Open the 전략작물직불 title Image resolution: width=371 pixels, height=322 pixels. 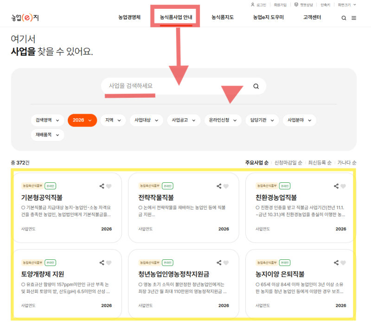pos(156,198)
